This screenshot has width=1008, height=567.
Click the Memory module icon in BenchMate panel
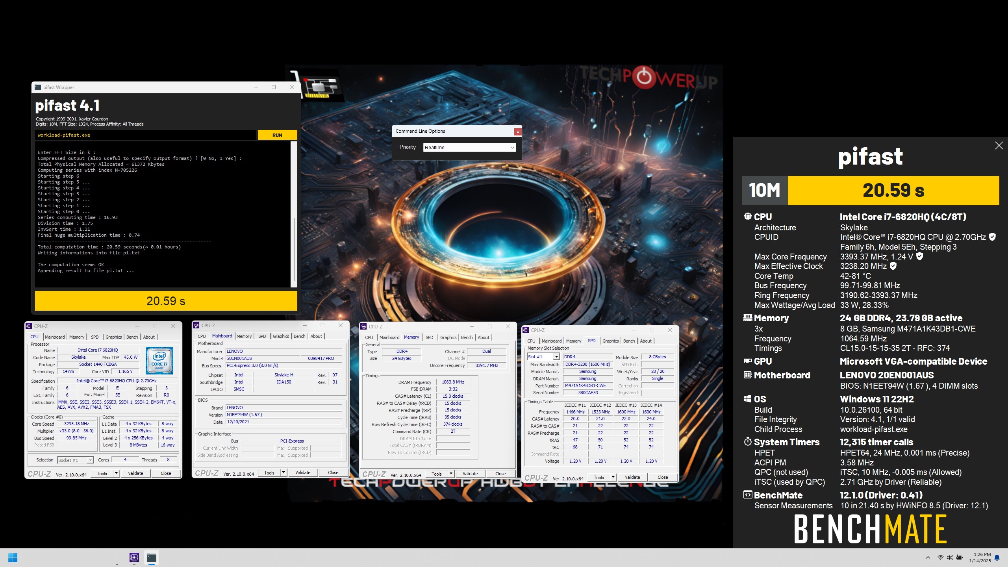[x=747, y=317]
